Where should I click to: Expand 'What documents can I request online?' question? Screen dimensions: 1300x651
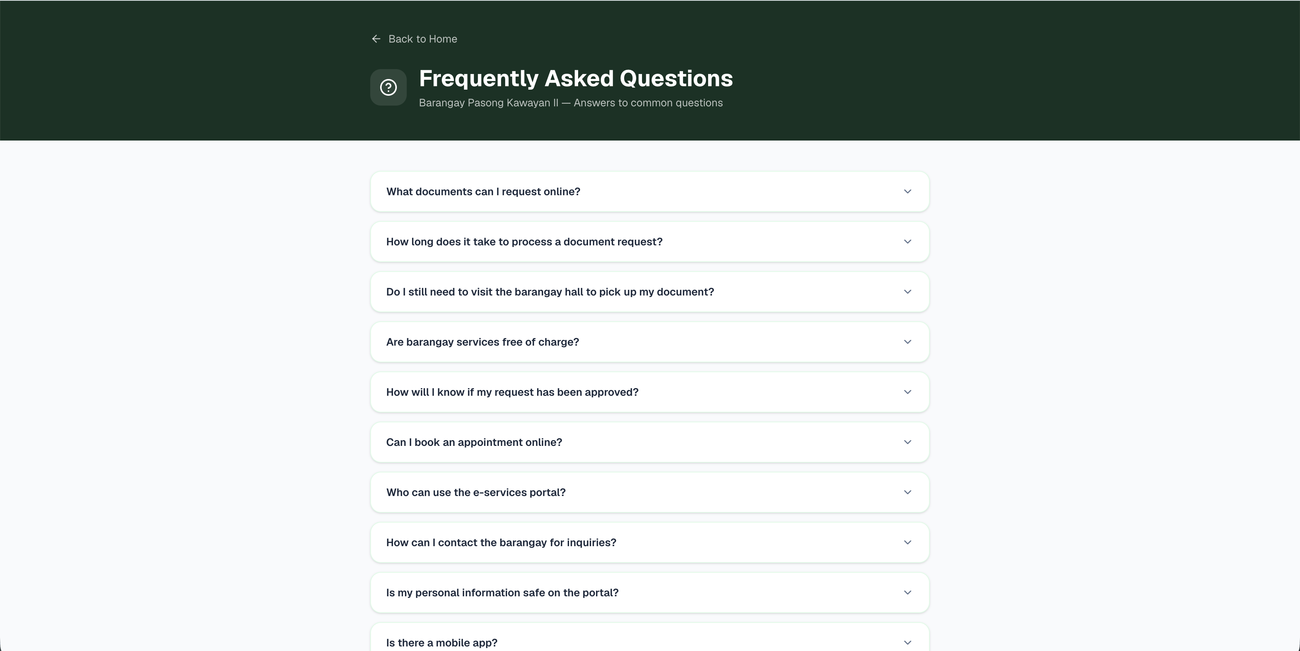click(x=650, y=192)
